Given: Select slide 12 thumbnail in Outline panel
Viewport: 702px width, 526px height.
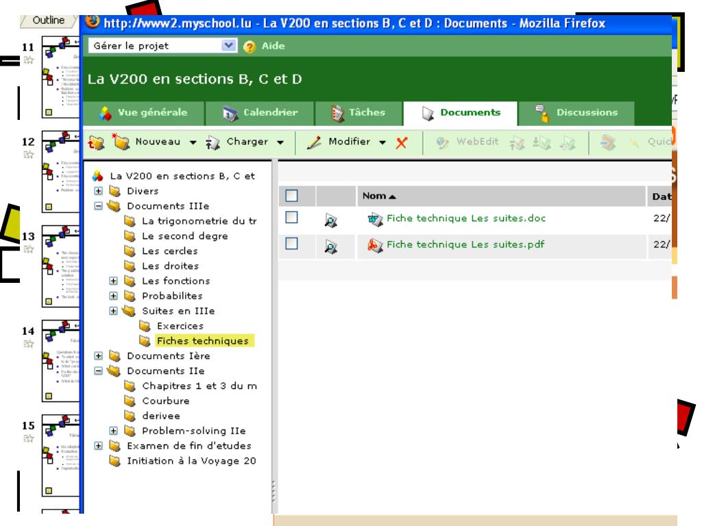Looking at the screenshot, I should pos(60,172).
